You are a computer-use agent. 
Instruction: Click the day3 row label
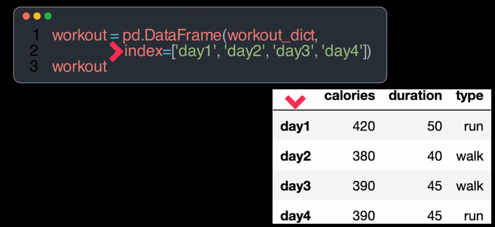(295, 186)
